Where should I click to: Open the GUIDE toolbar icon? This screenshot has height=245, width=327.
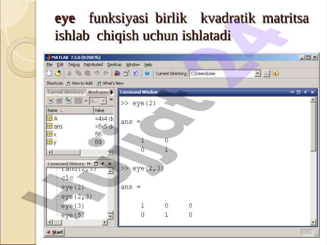click(126, 73)
